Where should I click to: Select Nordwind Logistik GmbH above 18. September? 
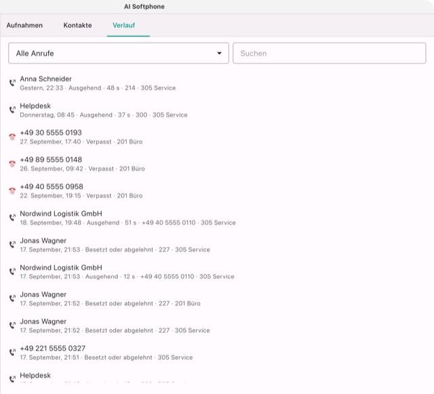click(x=61, y=214)
